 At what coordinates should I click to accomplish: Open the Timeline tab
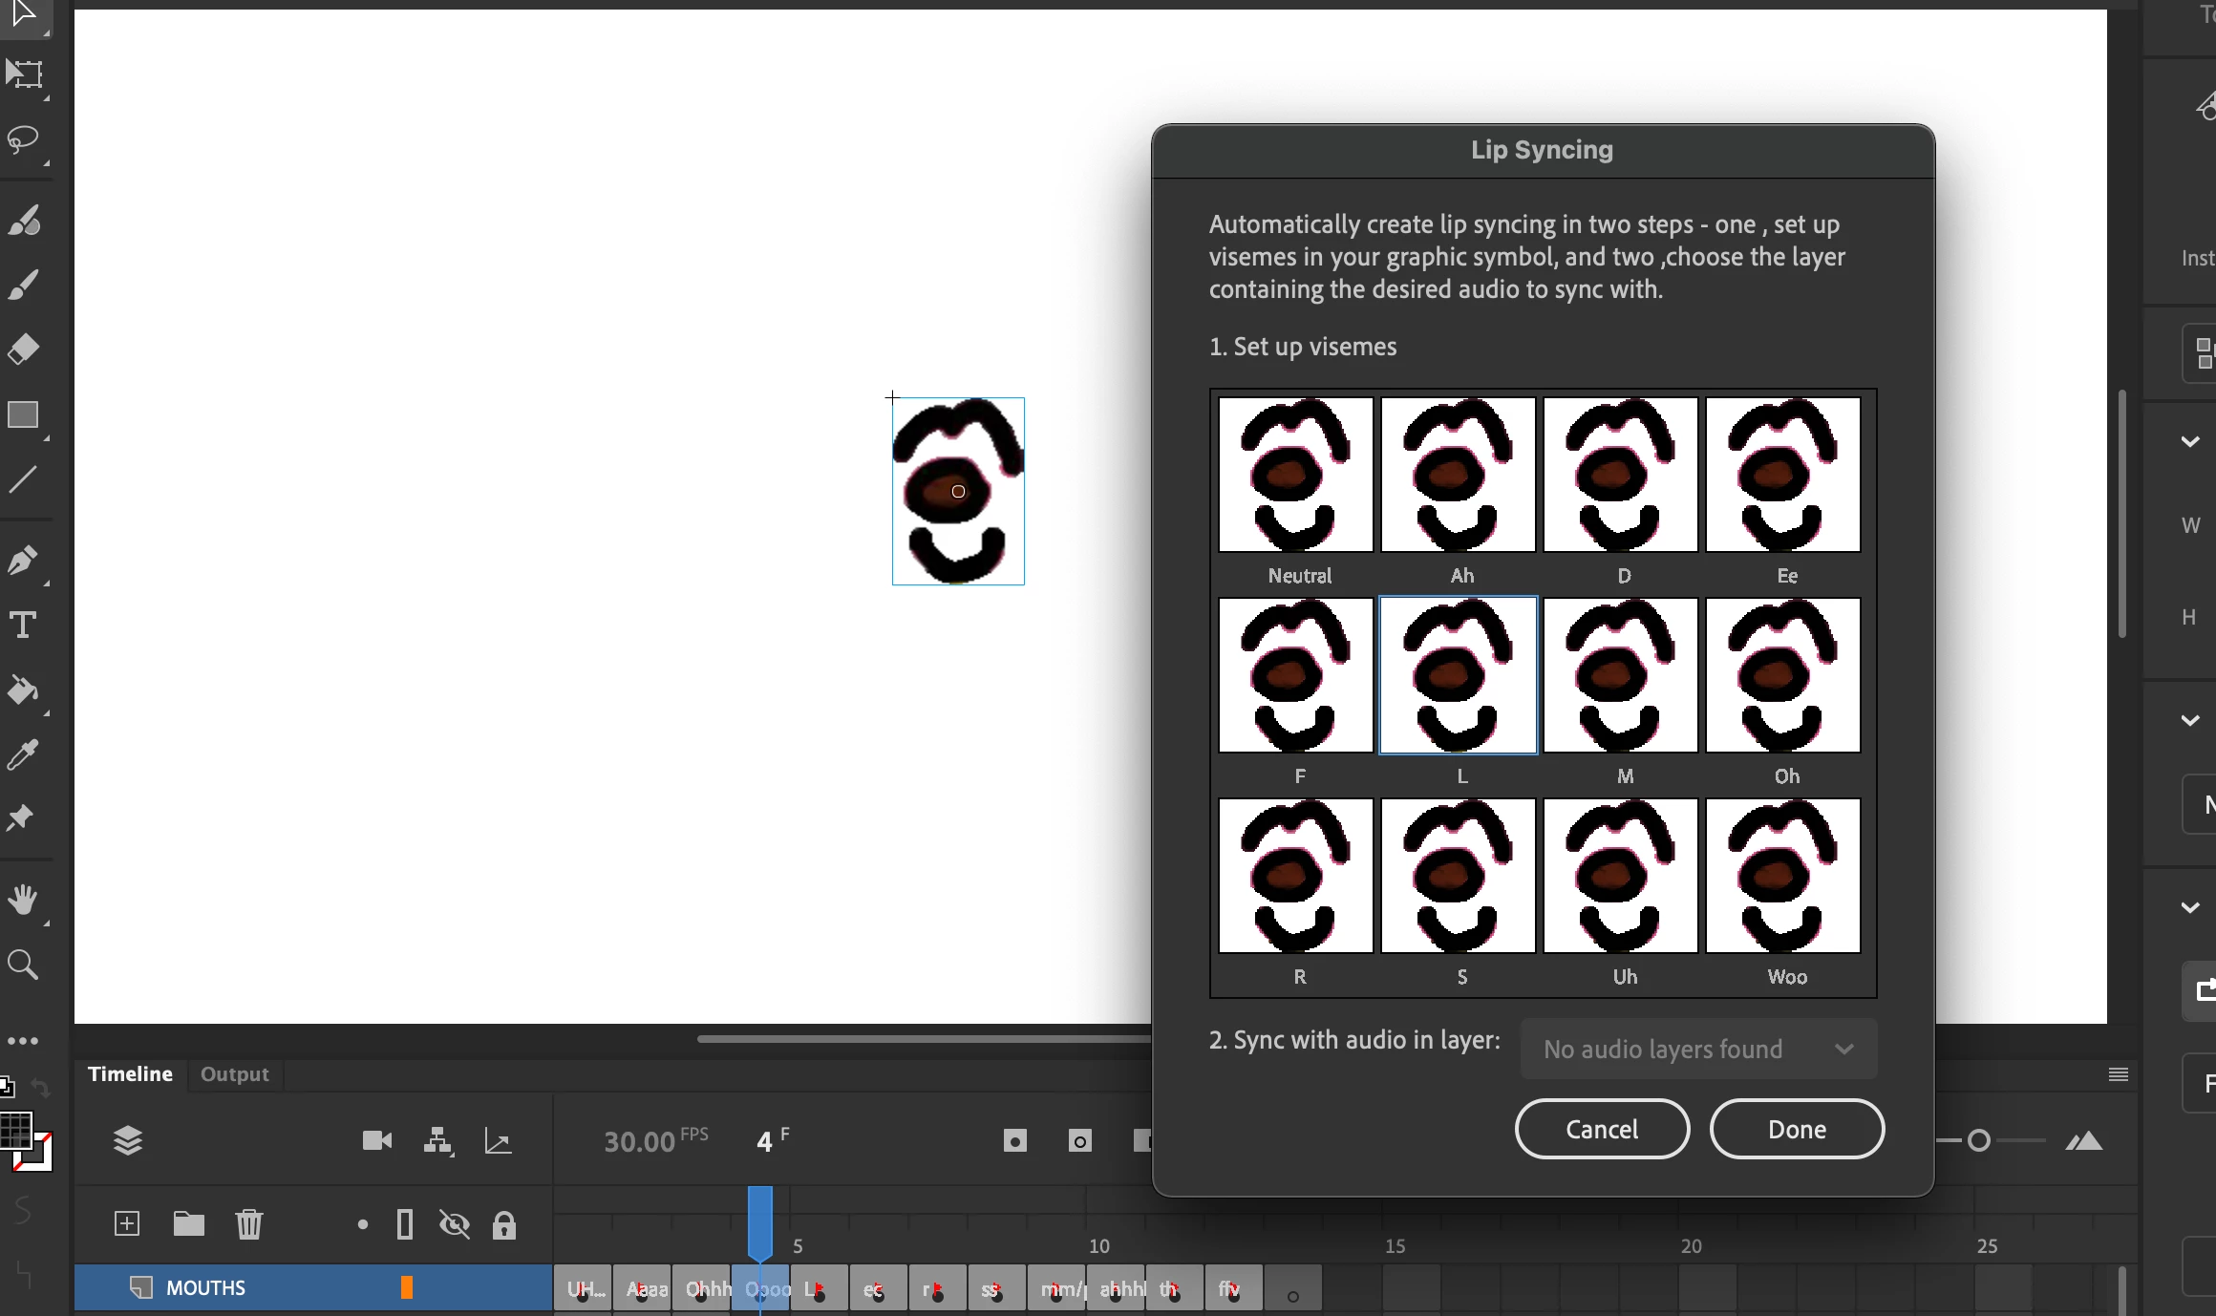coord(130,1074)
